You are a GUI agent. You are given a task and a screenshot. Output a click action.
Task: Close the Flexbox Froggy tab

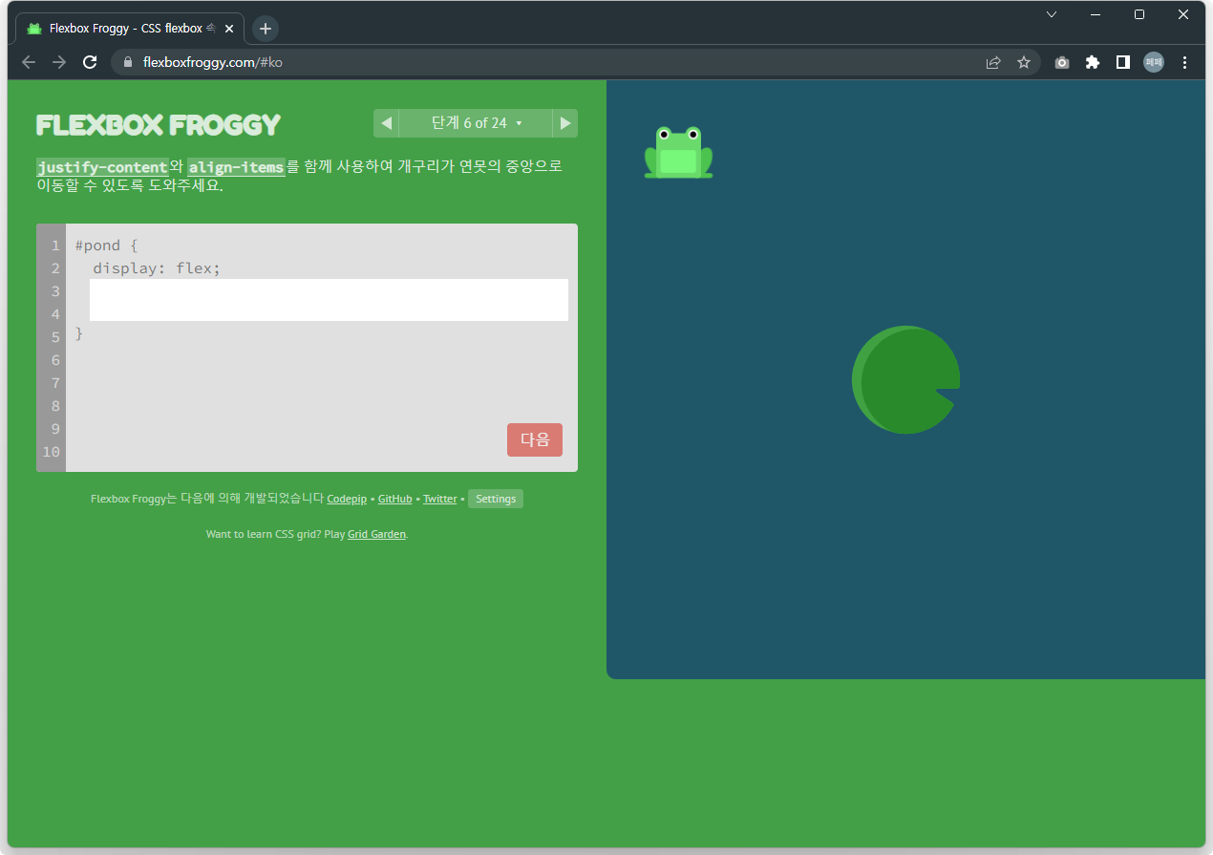click(x=229, y=29)
